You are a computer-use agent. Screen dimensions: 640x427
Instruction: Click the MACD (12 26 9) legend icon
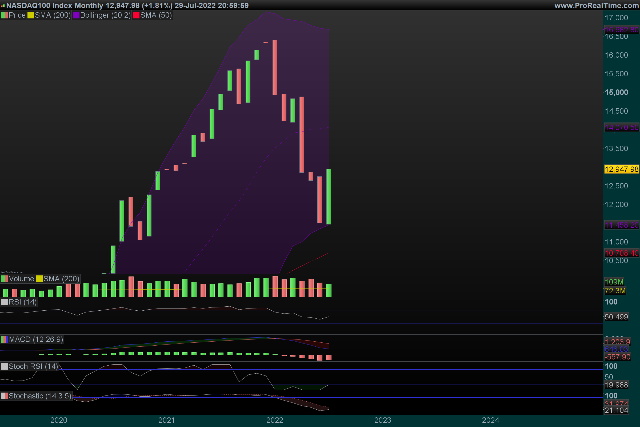click(x=5, y=339)
